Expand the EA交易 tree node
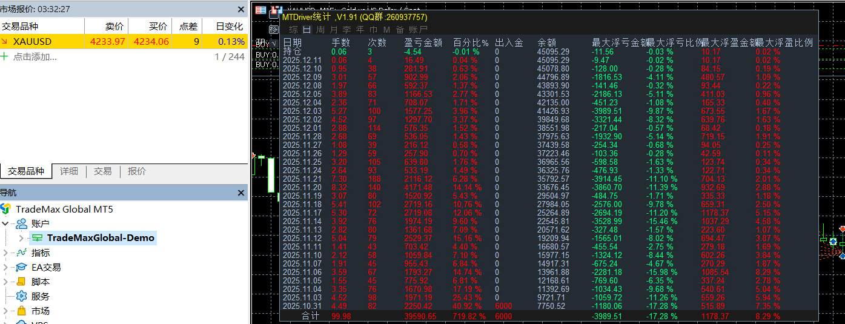This screenshot has width=845, height=324. [5, 267]
